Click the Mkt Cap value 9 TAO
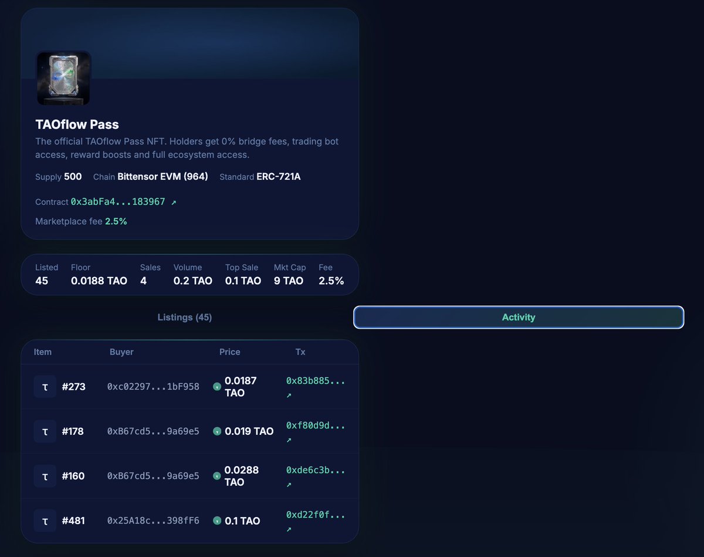 coord(289,281)
